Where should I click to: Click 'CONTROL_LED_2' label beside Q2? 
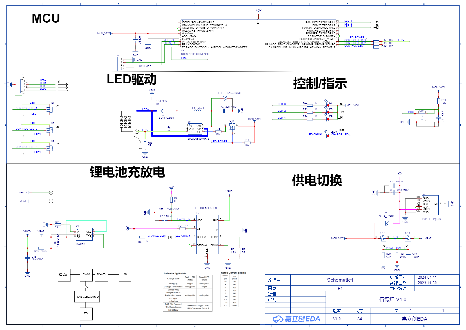[x=26, y=129]
